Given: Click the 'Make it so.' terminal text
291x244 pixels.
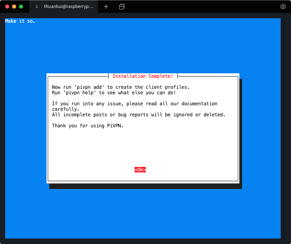Looking at the screenshot, I should click(x=20, y=21).
